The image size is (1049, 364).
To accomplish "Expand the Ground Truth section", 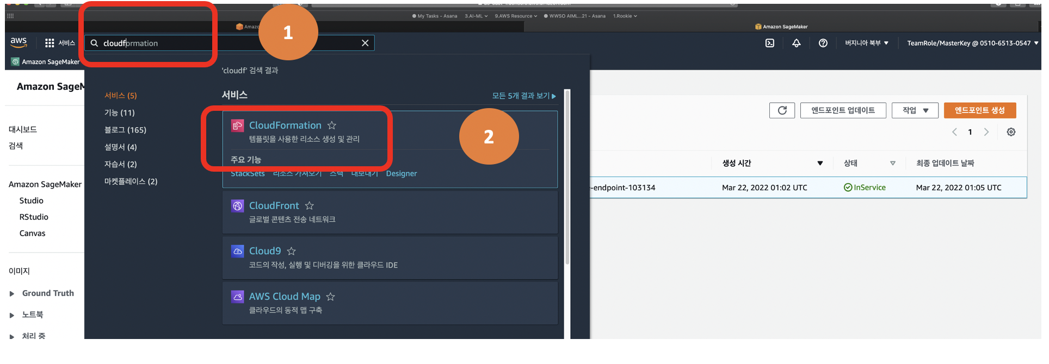I will (x=12, y=294).
